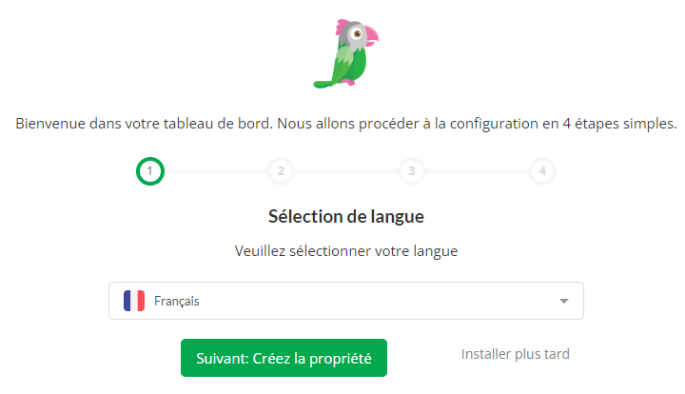685x394 pixels.
Task: Click the Sélection de langue heading
Action: 346,217
